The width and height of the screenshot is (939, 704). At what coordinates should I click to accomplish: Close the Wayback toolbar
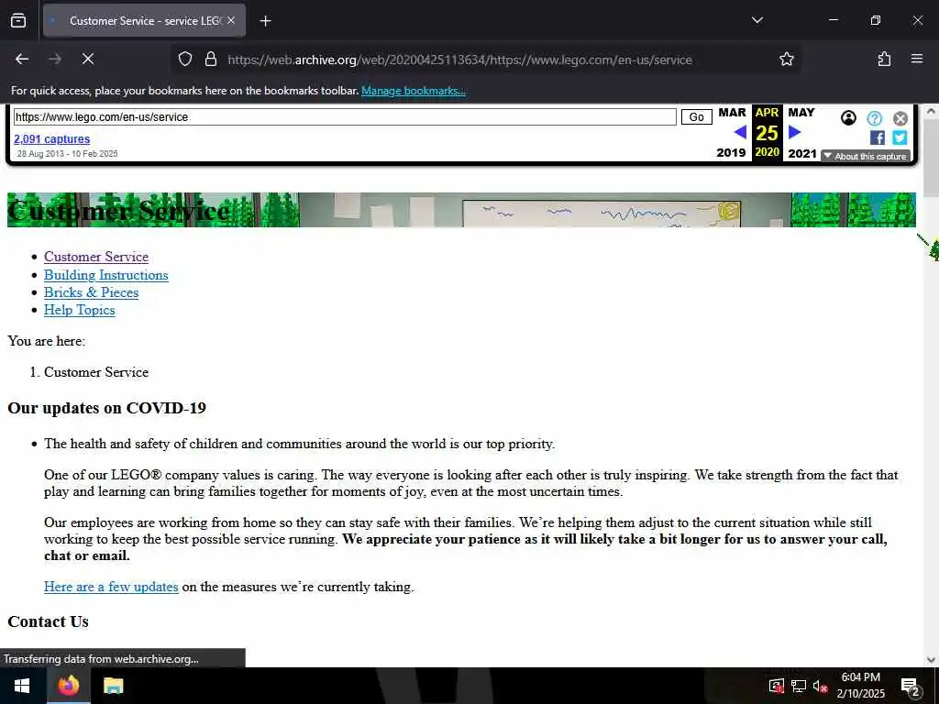click(x=900, y=118)
